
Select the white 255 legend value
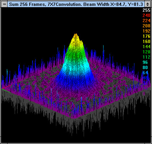(x=146, y=10)
